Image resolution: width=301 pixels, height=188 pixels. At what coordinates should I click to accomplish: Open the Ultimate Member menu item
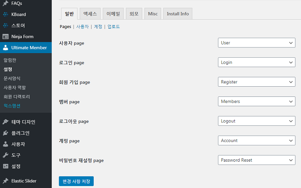(x=26, y=48)
